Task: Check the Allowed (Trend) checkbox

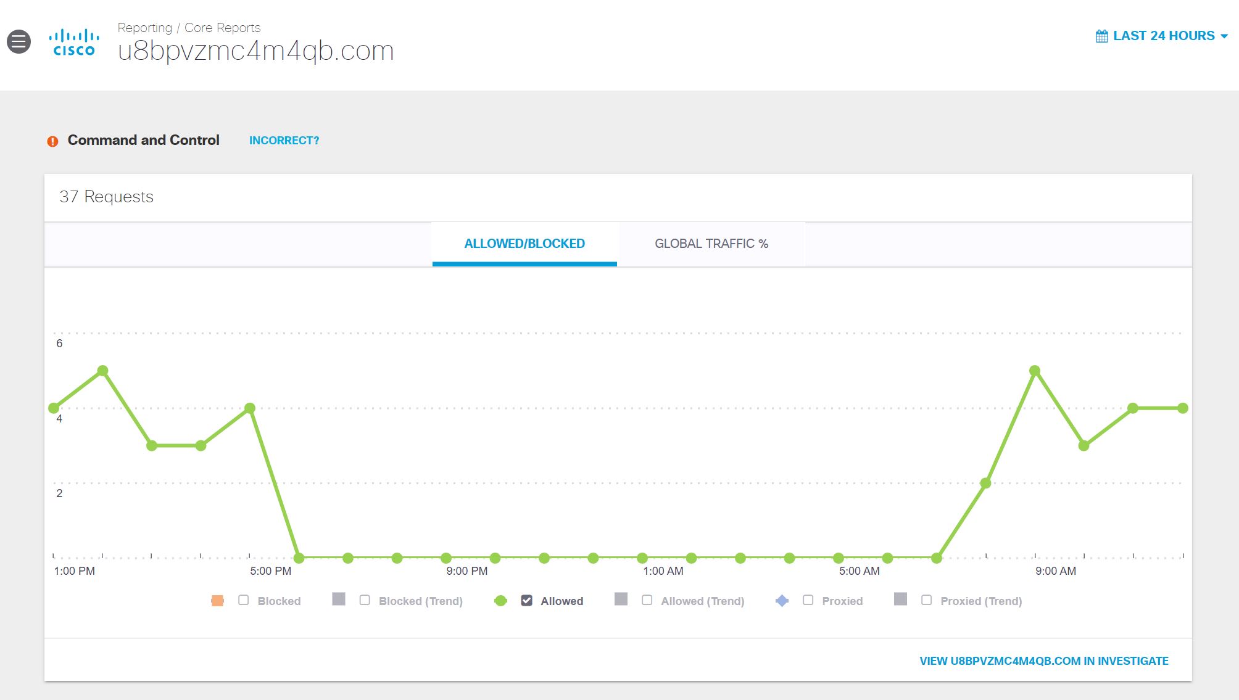Action: [x=647, y=600]
